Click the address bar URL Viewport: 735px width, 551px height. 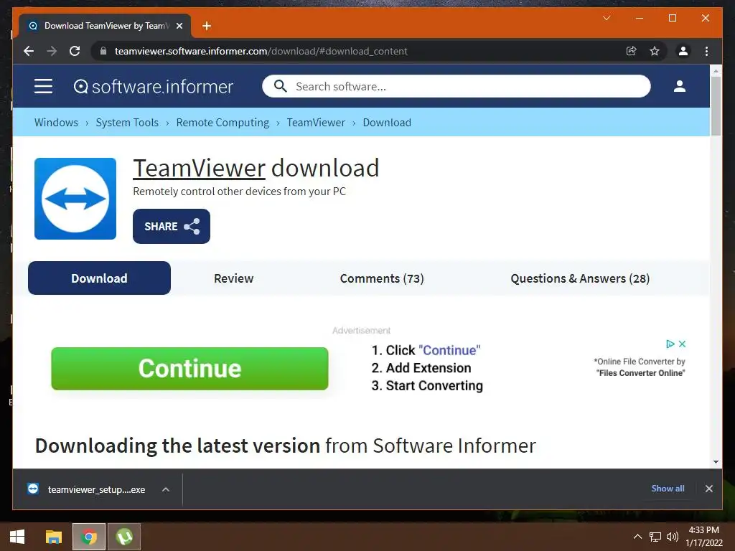(261, 51)
